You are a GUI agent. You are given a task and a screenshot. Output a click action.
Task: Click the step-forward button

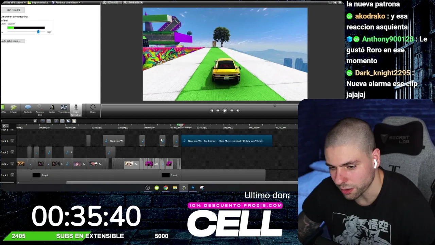click(232, 111)
